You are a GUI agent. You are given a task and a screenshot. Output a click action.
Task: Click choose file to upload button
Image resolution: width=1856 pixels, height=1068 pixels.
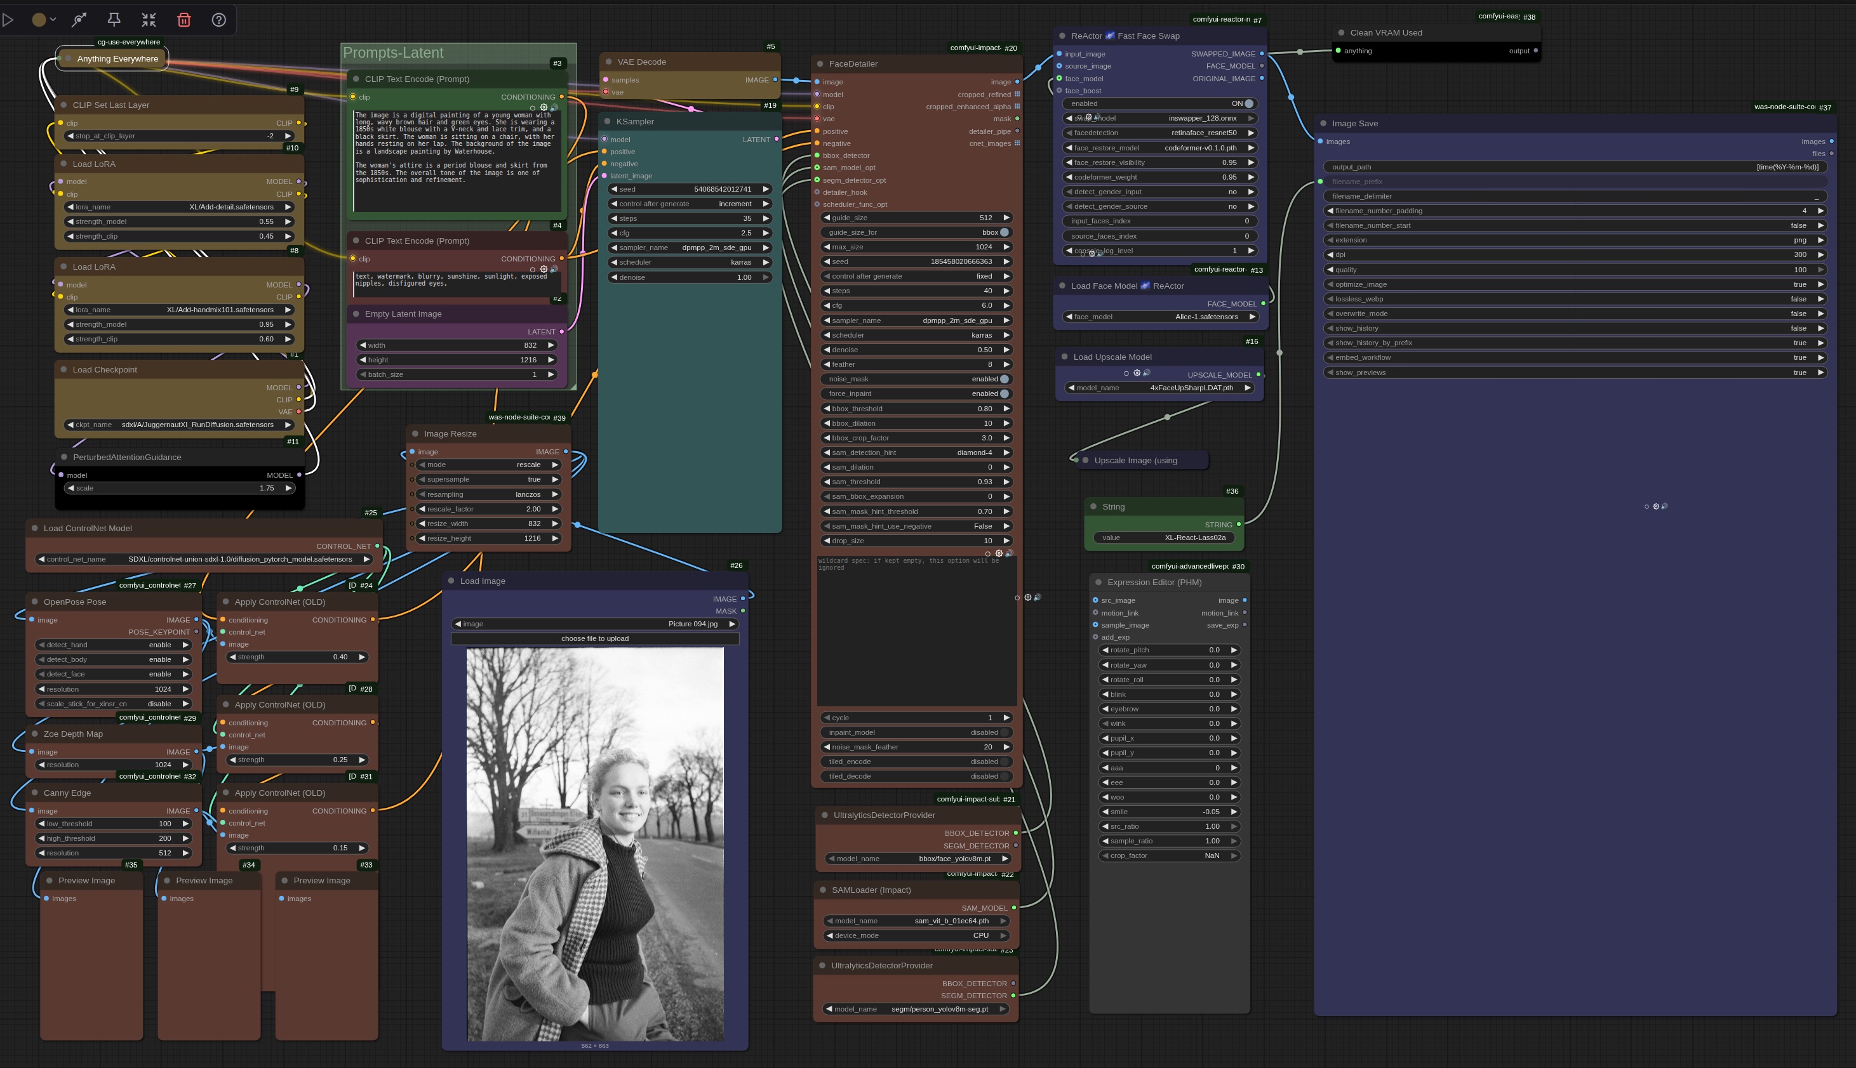point(594,639)
